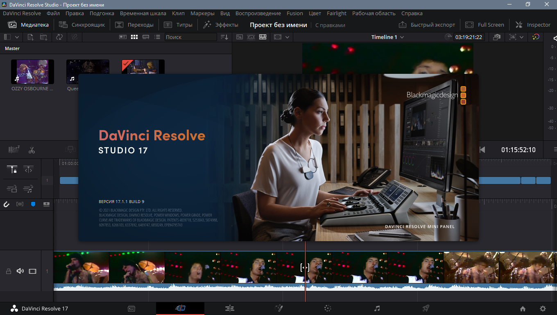Open the Переходы transitions panel

coord(134,25)
